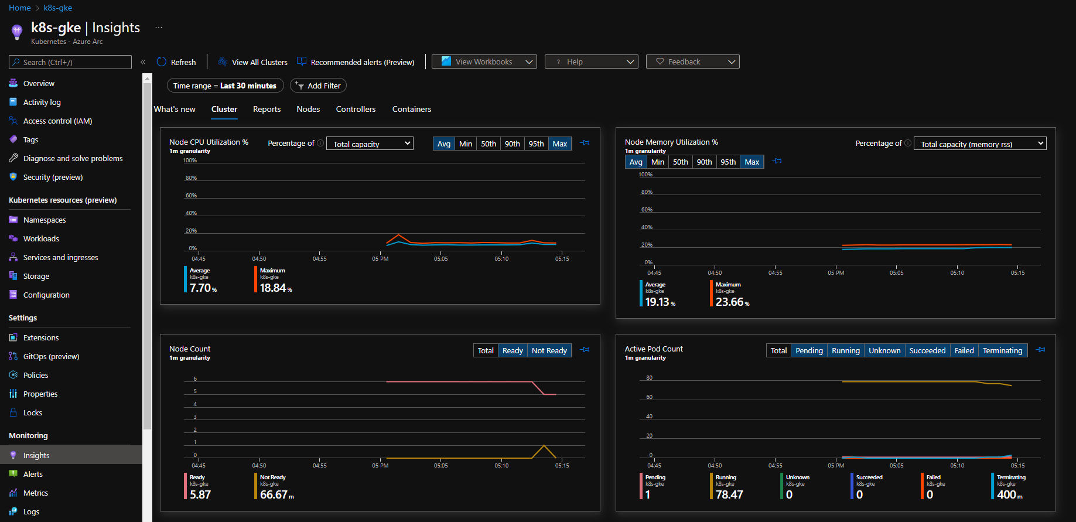Click the Overview sidebar icon
Screen dimensions: 1076x522
[x=13, y=83]
